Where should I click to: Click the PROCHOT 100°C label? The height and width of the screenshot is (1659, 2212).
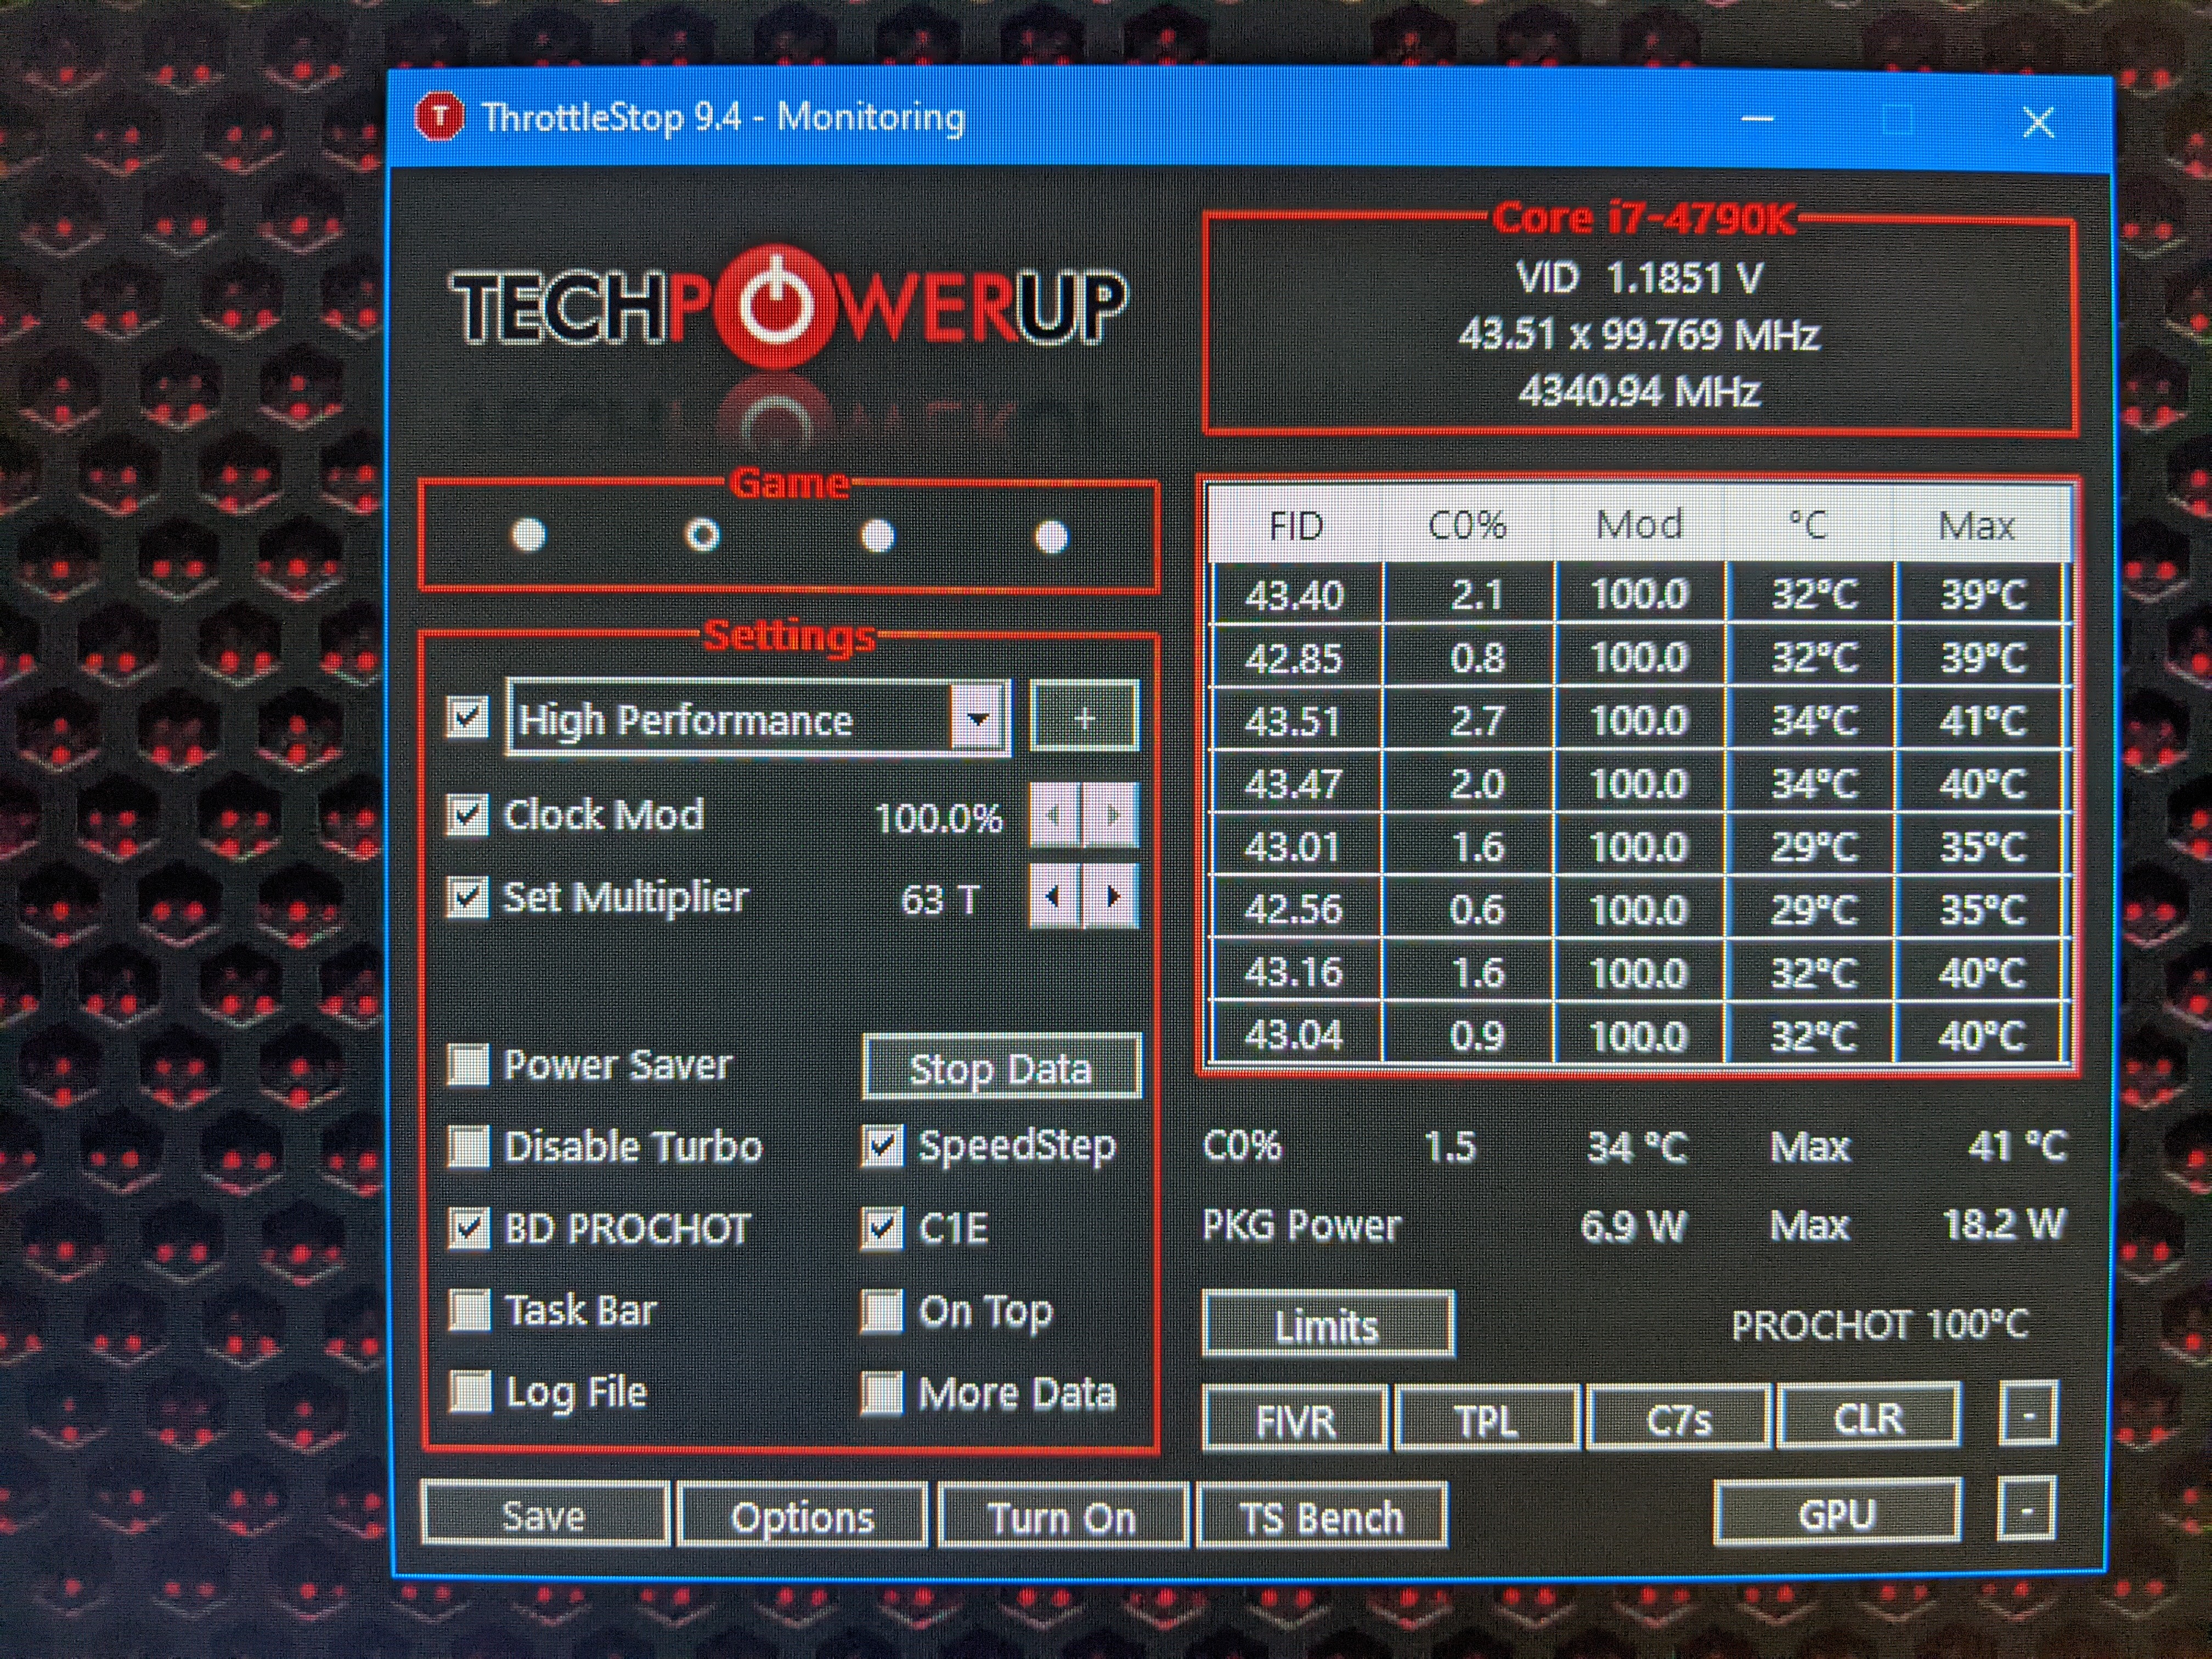click(1880, 1325)
